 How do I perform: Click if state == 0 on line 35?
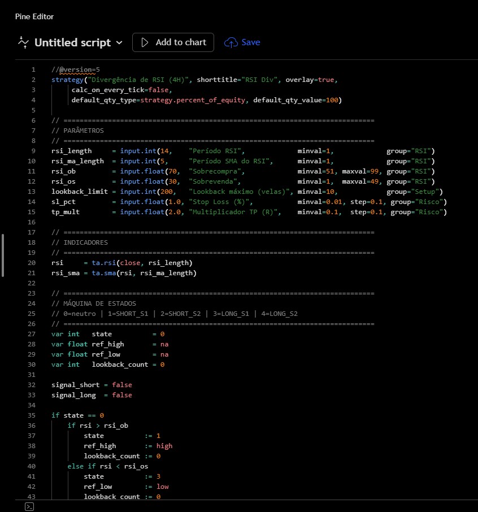(77, 415)
